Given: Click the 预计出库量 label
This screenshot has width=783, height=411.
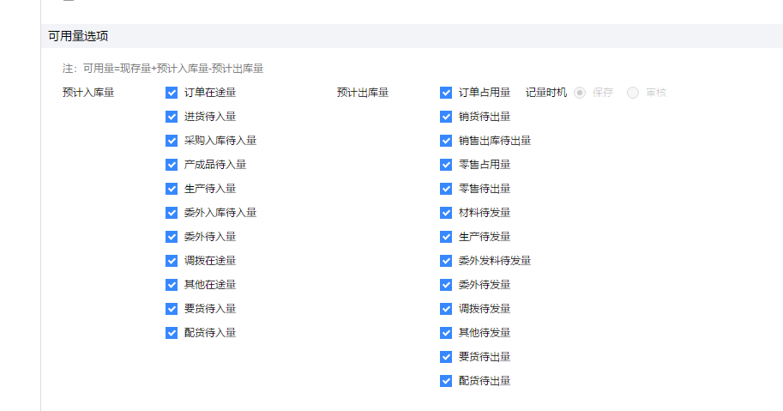Looking at the screenshot, I should [363, 93].
